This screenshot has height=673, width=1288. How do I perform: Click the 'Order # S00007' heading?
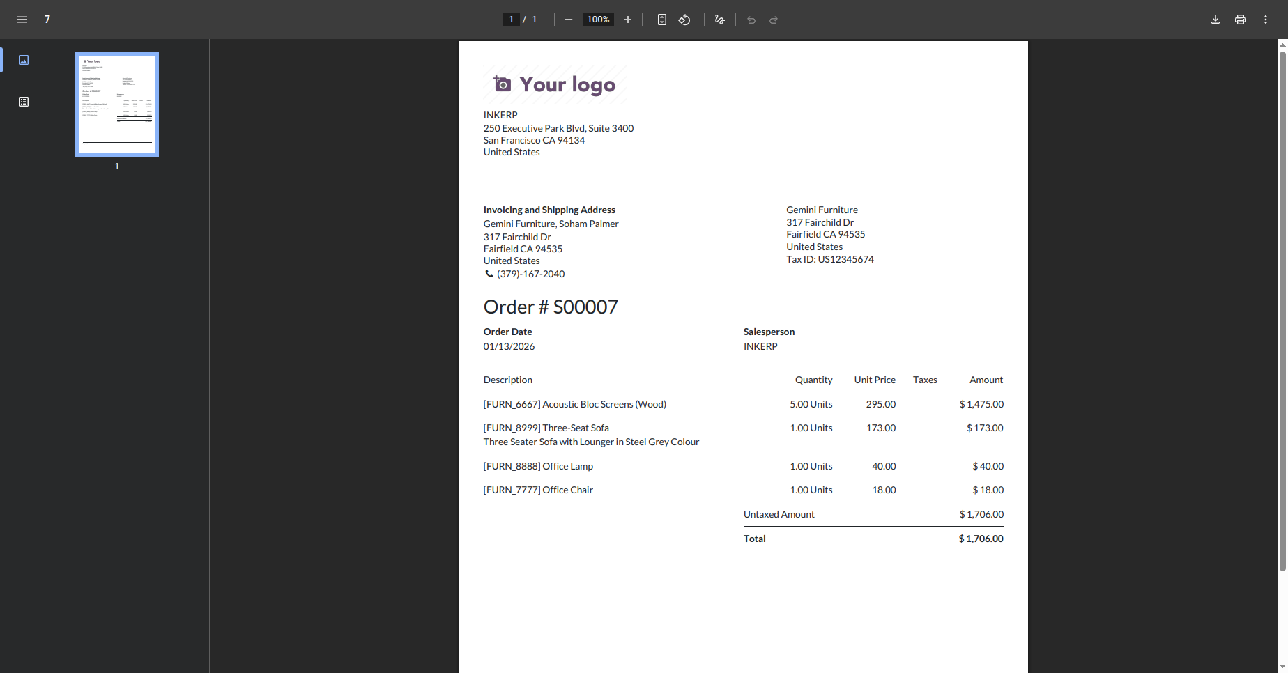pyautogui.click(x=551, y=307)
